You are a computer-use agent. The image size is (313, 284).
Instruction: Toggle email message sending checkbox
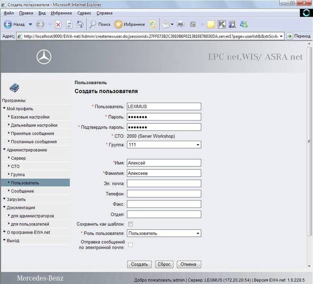tap(130, 244)
